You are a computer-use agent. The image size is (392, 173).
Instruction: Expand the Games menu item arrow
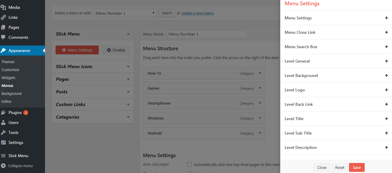tap(260, 88)
